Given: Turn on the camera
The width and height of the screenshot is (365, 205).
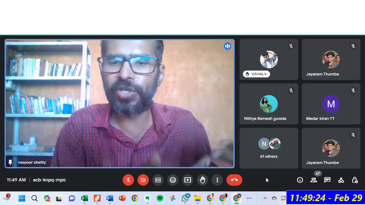Looking at the screenshot, I should [143, 180].
